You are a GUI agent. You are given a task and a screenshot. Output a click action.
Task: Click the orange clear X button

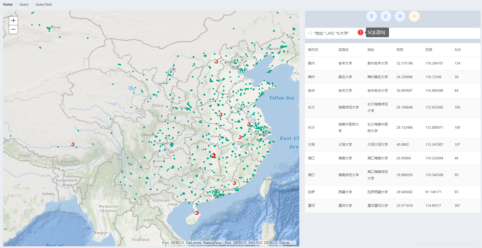pos(414,16)
